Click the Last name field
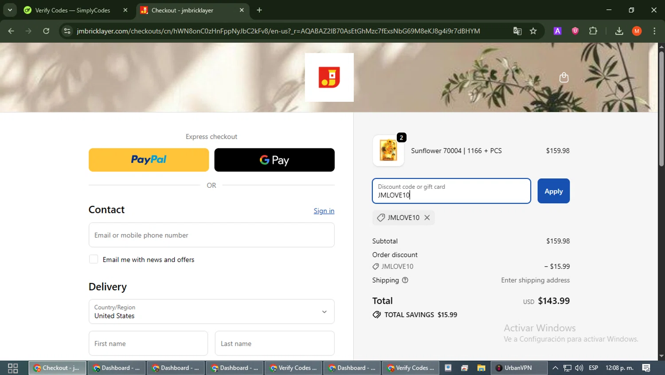 [x=274, y=343]
